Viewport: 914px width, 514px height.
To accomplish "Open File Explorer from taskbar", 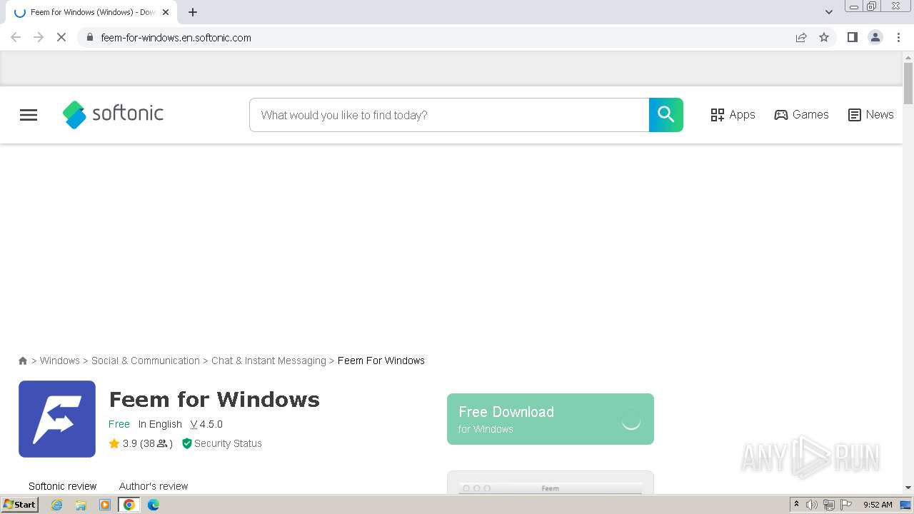I will [81, 505].
